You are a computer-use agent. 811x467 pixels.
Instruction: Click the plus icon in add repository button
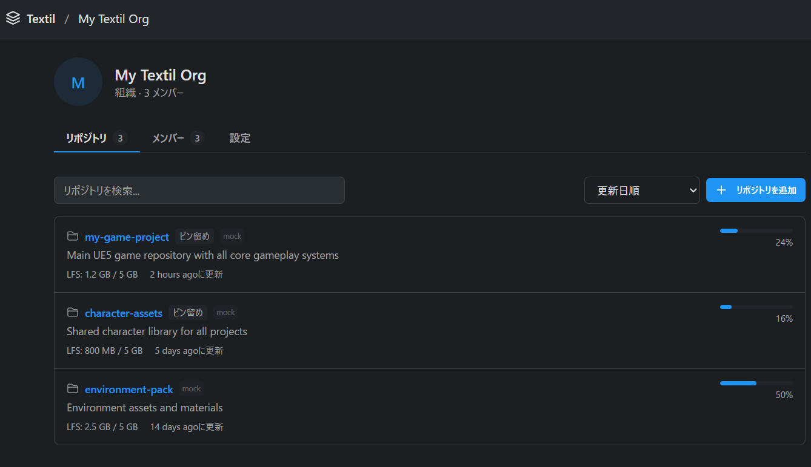coord(721,191)
